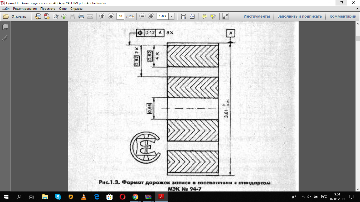The image size is (360, 202).
Task: Open the Просмотр menu
Action: tap(48, 9)
